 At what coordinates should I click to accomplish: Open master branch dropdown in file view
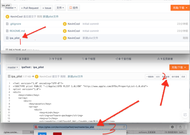pyautogui.click(x=13, y=67)
